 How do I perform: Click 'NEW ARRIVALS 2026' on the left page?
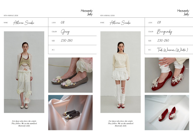pos(11,16)
